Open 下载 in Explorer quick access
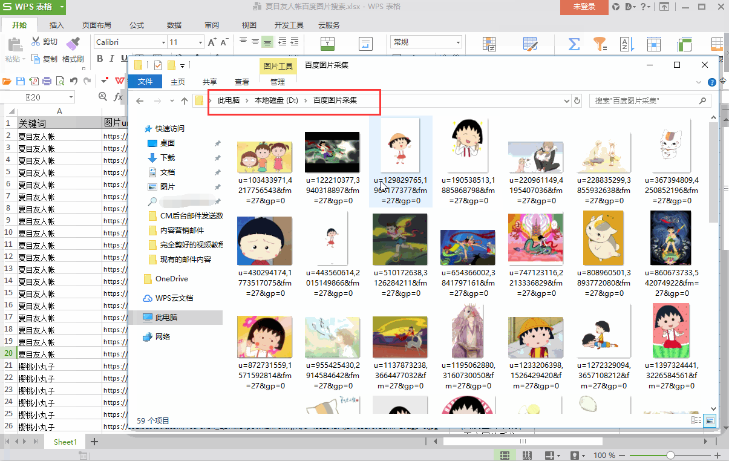 point(168,157)
